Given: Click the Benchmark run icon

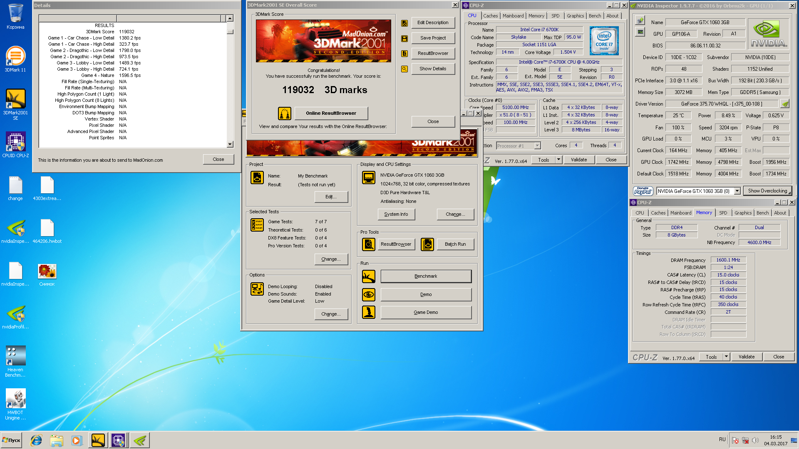Looking at the screenshot, I should (x=369, y=276).
